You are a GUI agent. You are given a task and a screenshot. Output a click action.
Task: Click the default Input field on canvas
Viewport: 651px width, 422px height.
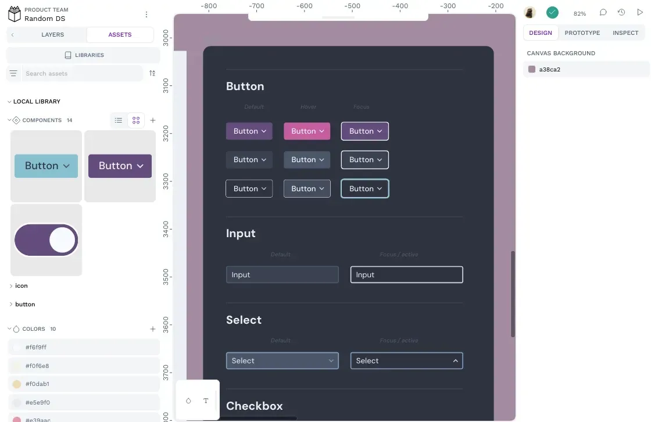tap(282, 275)
